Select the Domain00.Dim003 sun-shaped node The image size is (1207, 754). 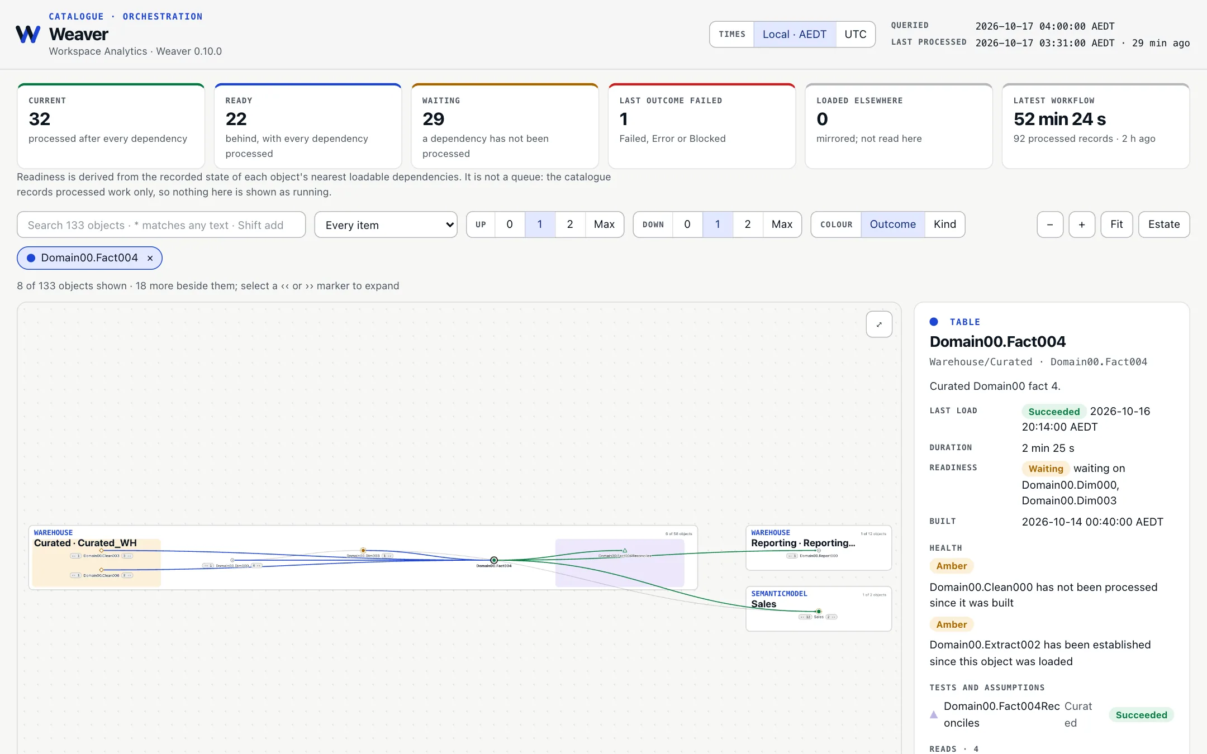pos(363,550)
